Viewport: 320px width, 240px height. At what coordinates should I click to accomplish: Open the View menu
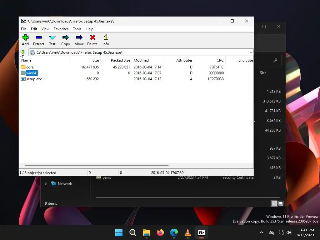pyautogui.click(x=45, y=29)
